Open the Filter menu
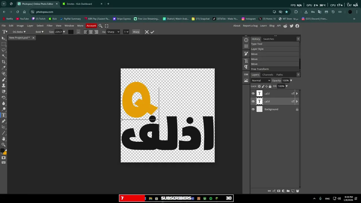 tap(50, 26)
